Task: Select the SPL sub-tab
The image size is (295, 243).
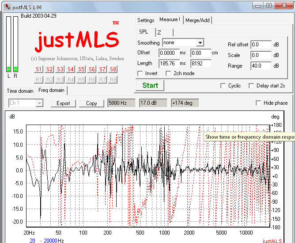Action: [x=146, y=32]
